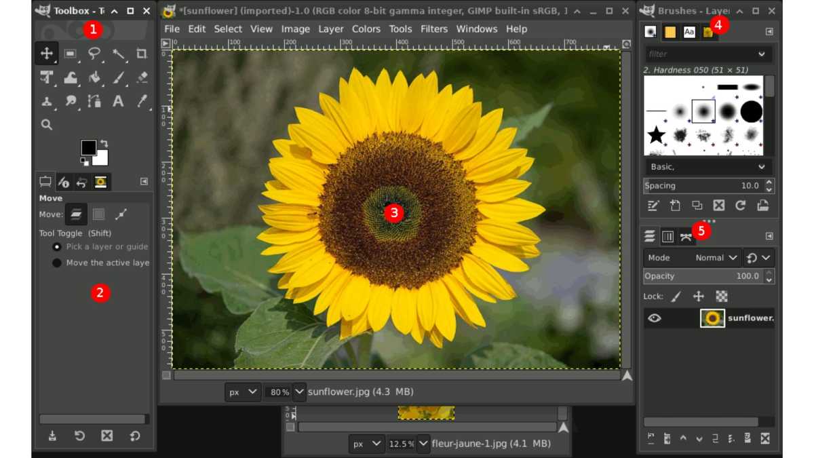Select the Paths tool
814x458 pixels.
tap(94, 101)
